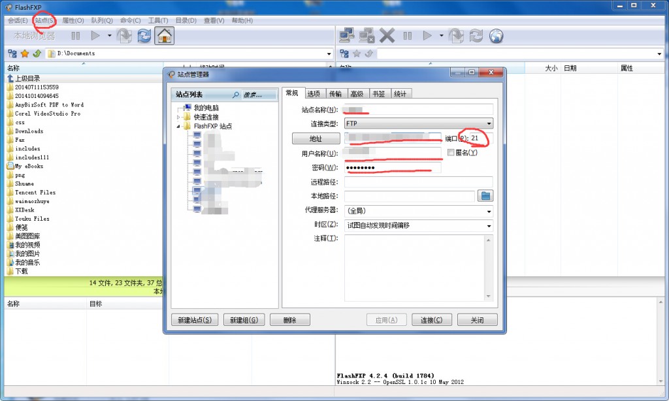Click the search magnifier in site list
669x401 pixels.
235,95
